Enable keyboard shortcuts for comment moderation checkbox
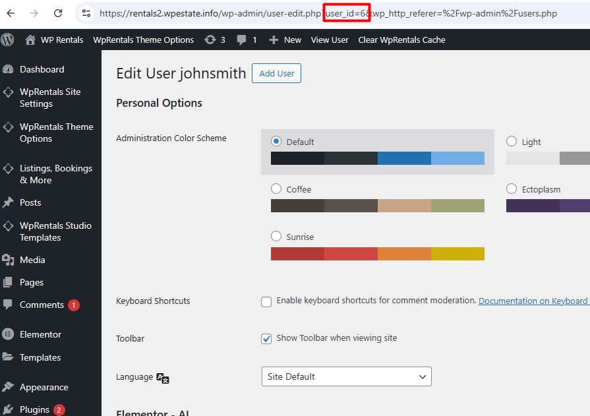The image size is (590, 416). click(x=266, y=301)
